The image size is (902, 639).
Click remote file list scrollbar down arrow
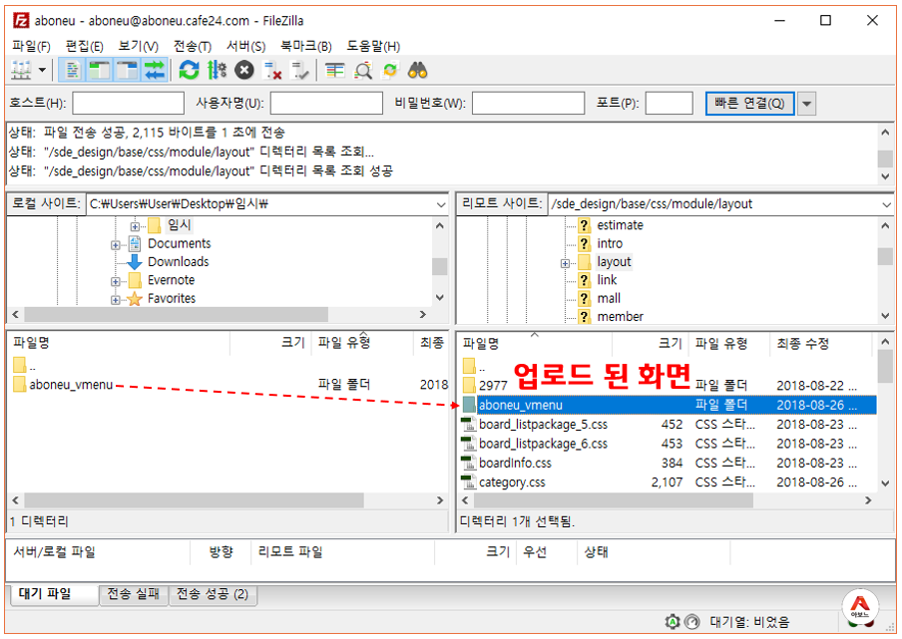885,483
